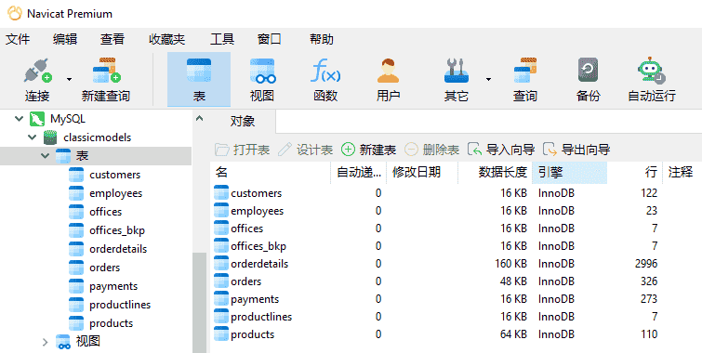This screenshot has width=702, height=353.
Task: Select the offices_bkp row in object list
Action: click(x=456, y=246)
